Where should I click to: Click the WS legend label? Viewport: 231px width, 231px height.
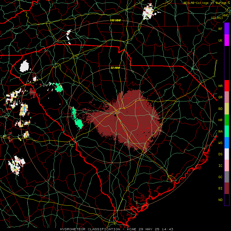pos(220,143)
